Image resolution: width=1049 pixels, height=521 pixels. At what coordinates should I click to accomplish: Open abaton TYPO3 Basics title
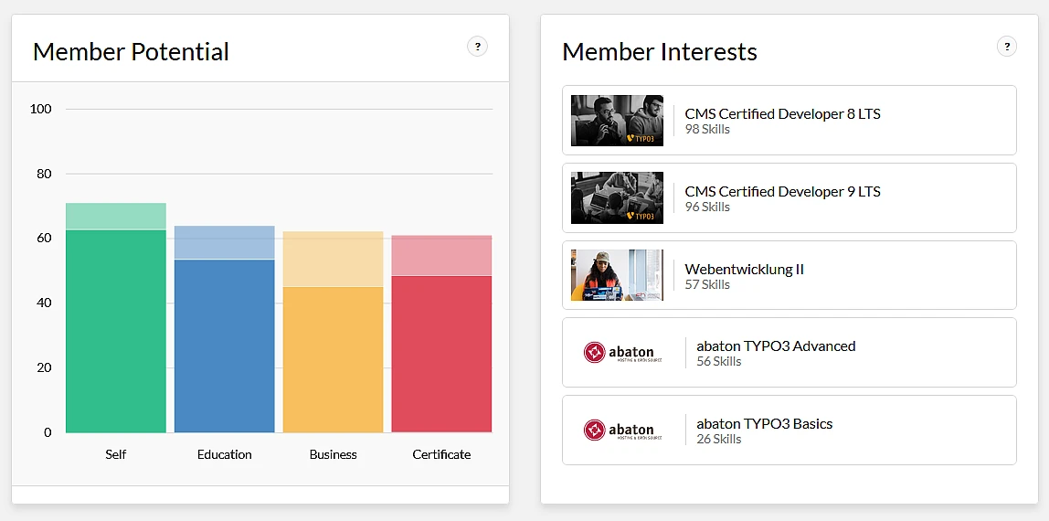tap(764, 424)
